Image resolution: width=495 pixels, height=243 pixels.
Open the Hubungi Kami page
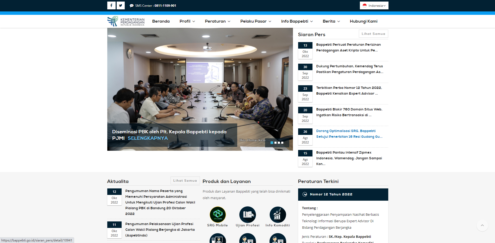click(x=364, y=21)
